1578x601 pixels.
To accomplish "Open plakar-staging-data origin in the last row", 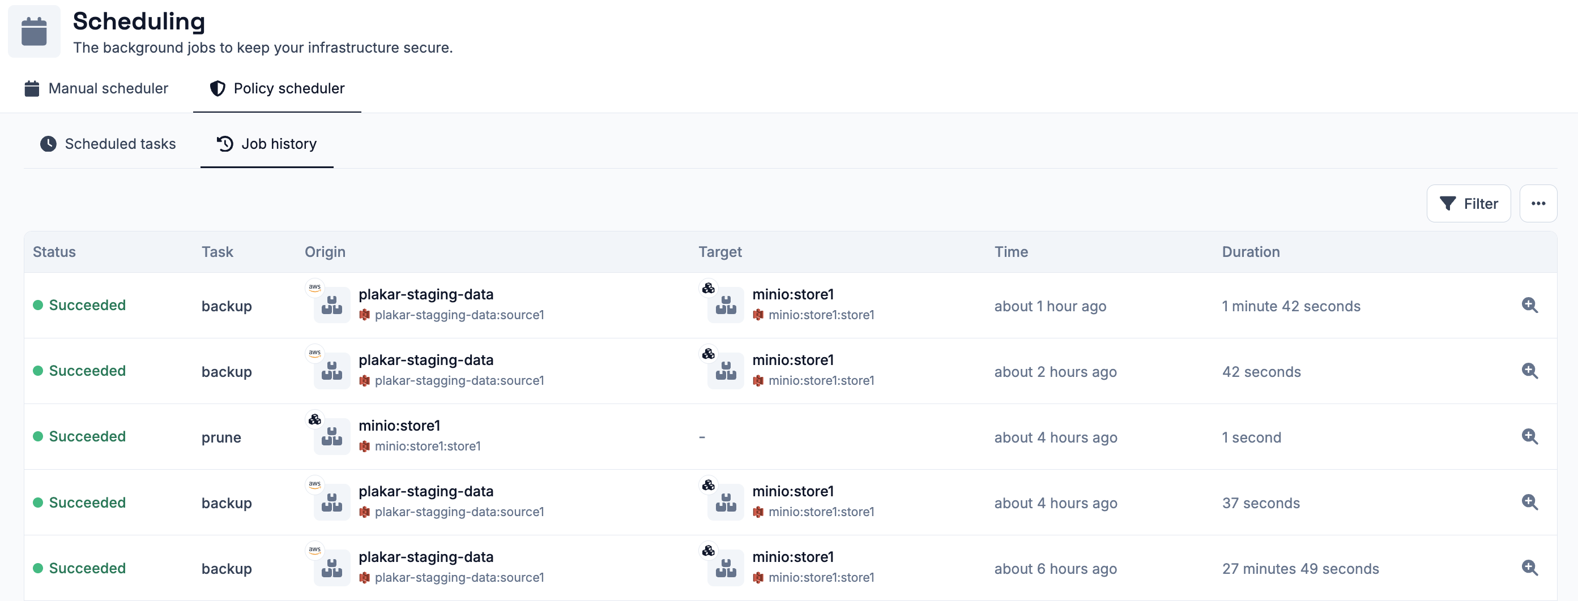I will click(426, 557).
